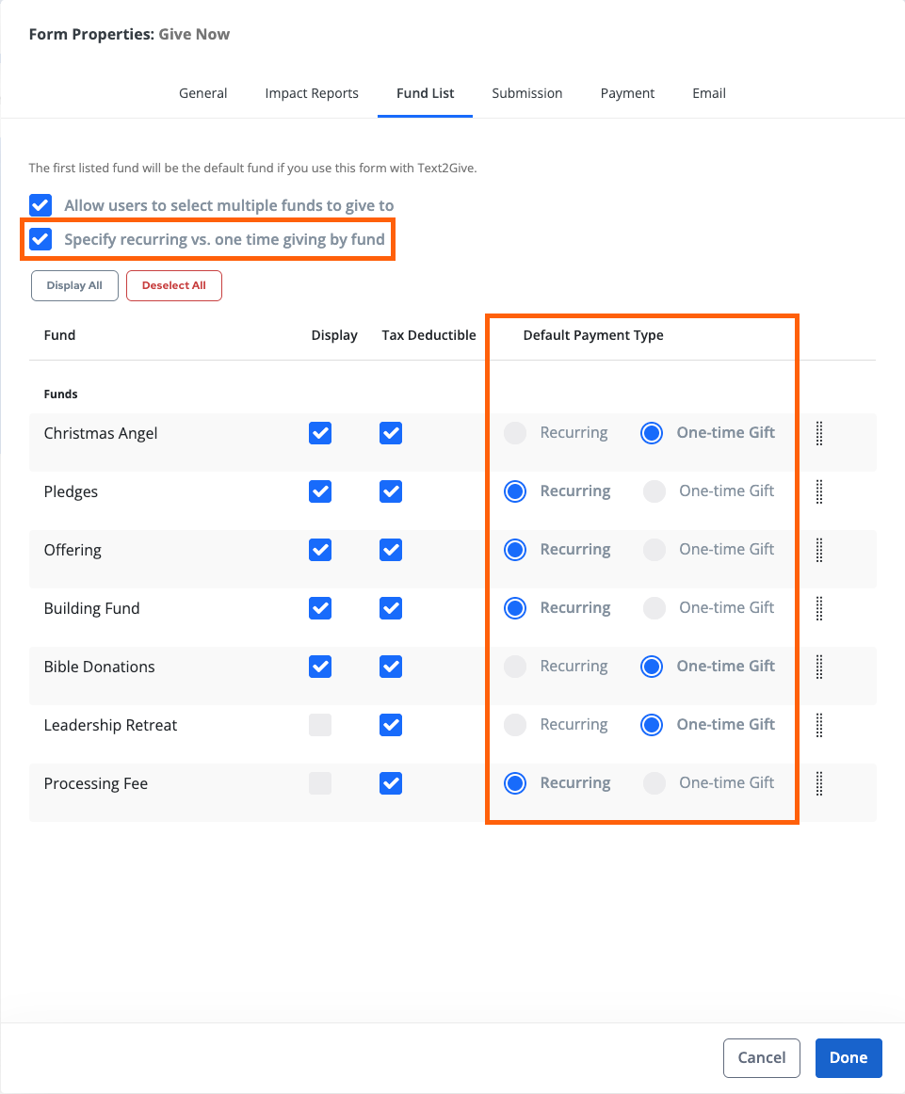Go to the General tab
This screenshot has width=905, height=1094.
[x=202, y=93]
